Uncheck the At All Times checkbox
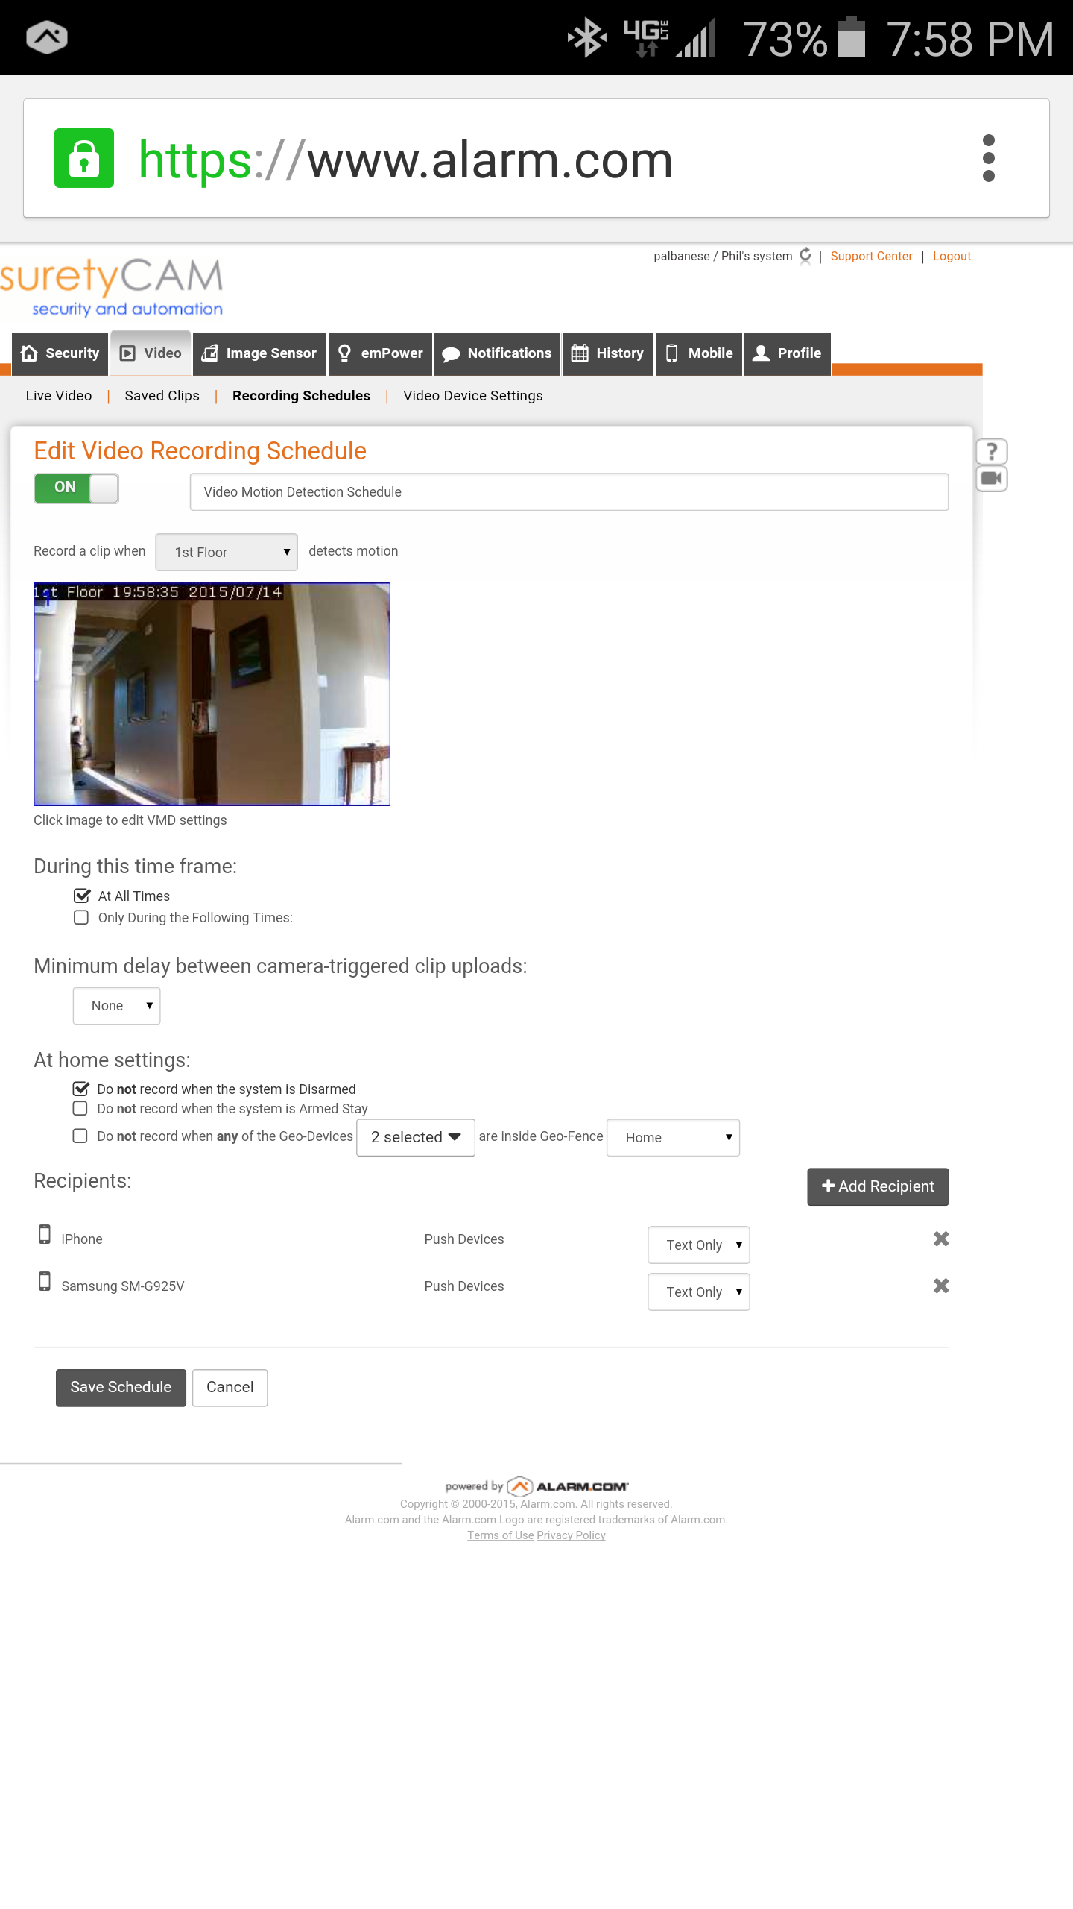The width and height of the screenshot is (1073, 1909). tap(82, 896)
